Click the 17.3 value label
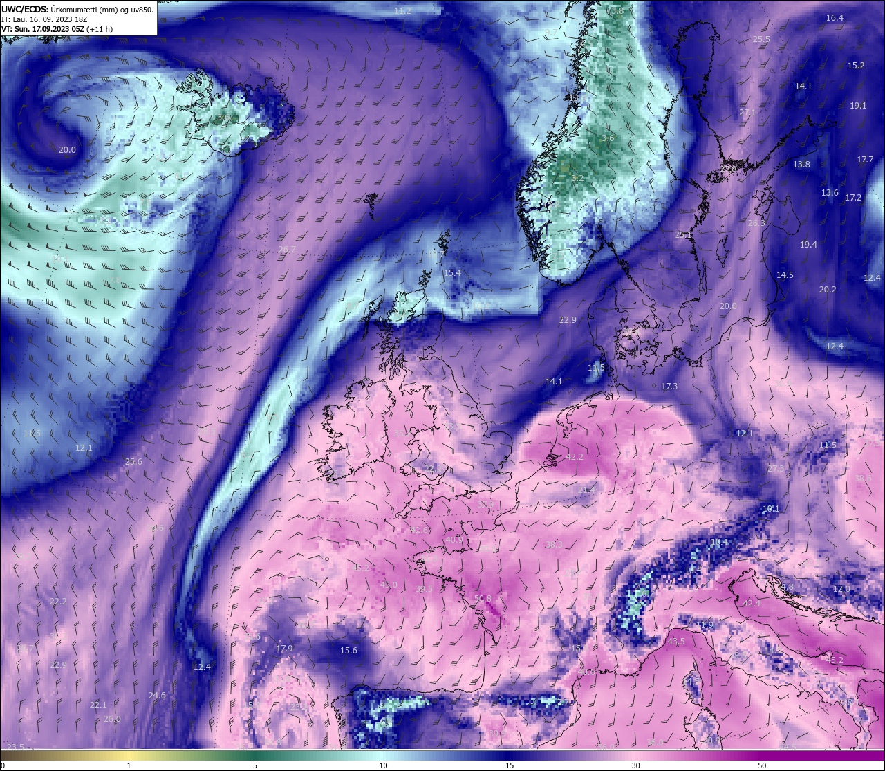 (x=669, y=387)
